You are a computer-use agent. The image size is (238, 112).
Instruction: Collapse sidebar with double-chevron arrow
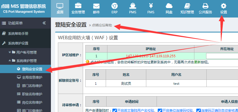coord(44,23)
